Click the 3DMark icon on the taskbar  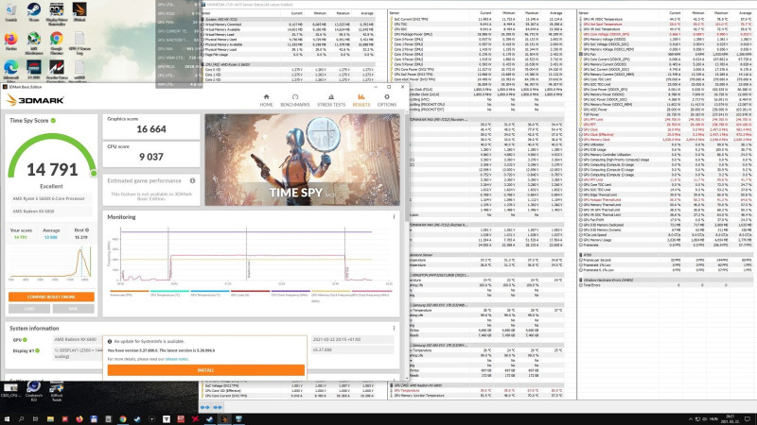[x=224, y=419]
